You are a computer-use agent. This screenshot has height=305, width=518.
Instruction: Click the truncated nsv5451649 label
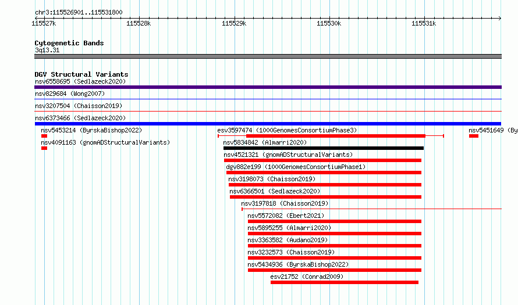493,130
